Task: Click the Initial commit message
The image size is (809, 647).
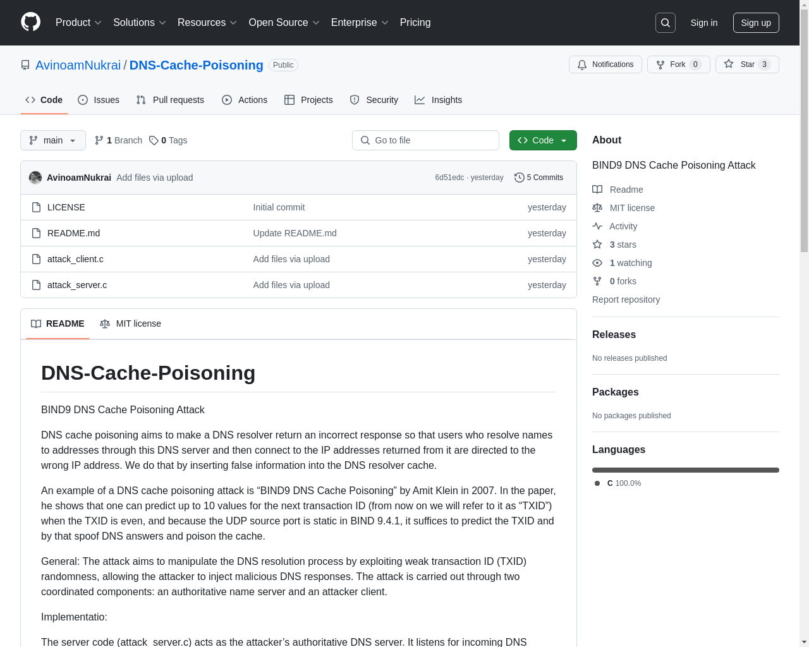Action: pos(279,207)
